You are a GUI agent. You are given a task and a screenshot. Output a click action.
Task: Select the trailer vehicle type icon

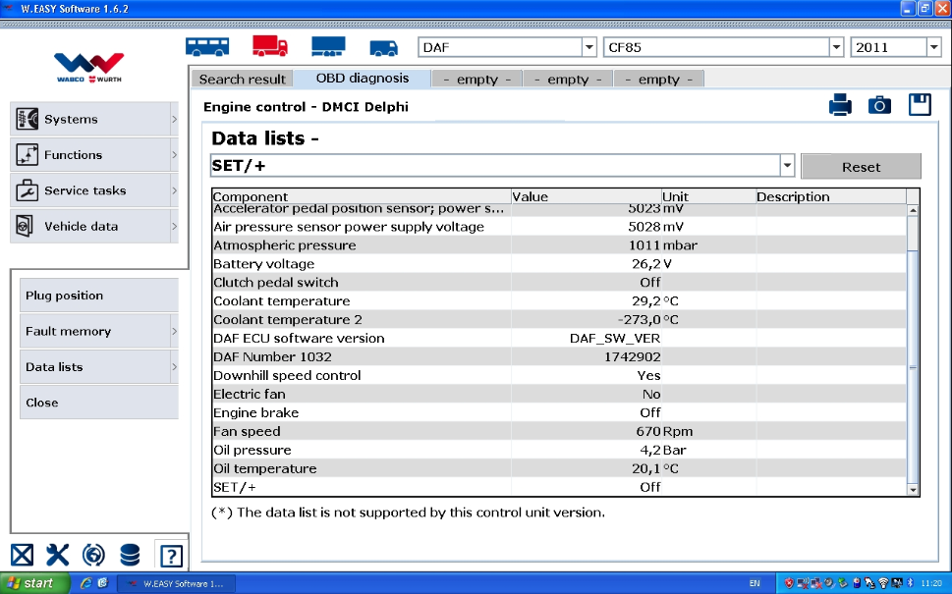(x=328, y=47)
